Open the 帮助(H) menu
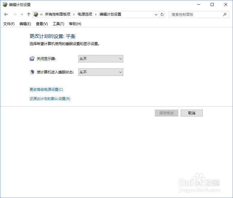The width and height of the screenshot is (233, 198). click(x=75, y=24)
